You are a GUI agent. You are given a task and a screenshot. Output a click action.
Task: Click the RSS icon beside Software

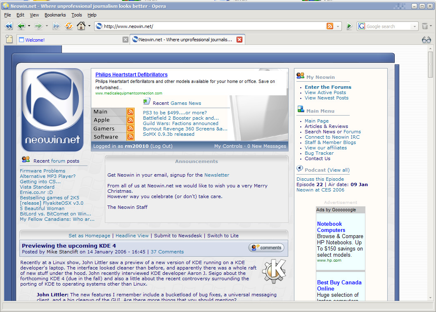(130, 137)
